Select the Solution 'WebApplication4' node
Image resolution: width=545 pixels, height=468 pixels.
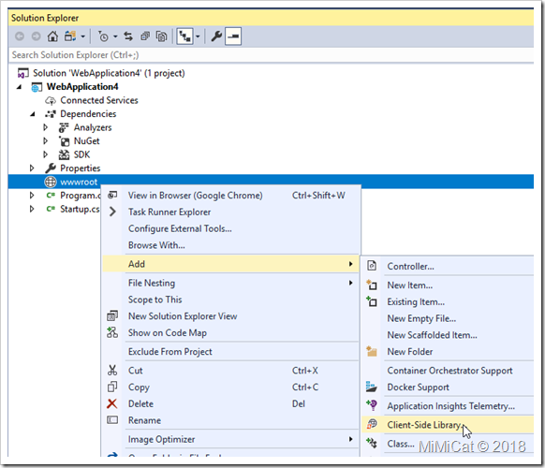(x=109, y=73)
